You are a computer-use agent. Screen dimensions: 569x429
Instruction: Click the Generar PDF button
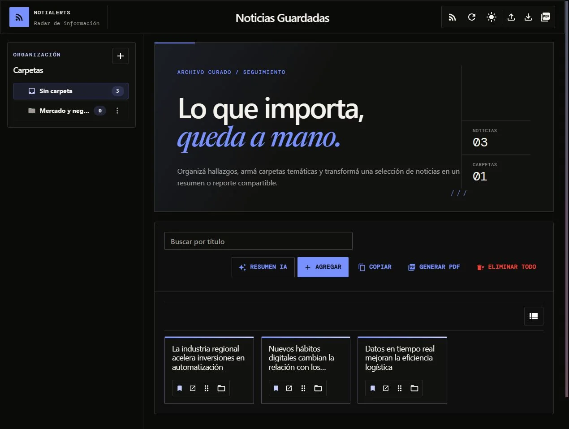(x=434, y=267)
